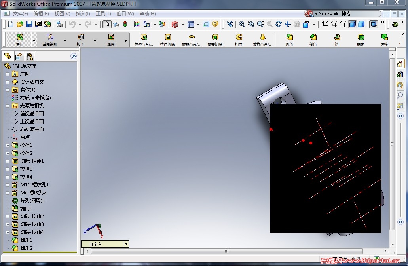
Task: Open the 帮助(H) menu
Action: click(x=148, y=14)
